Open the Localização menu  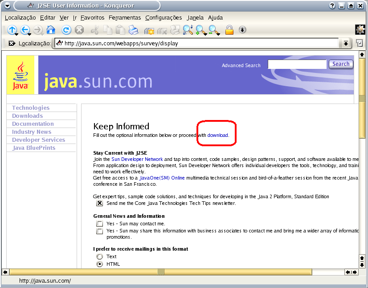pyautogui.click(x=20, y=18)
